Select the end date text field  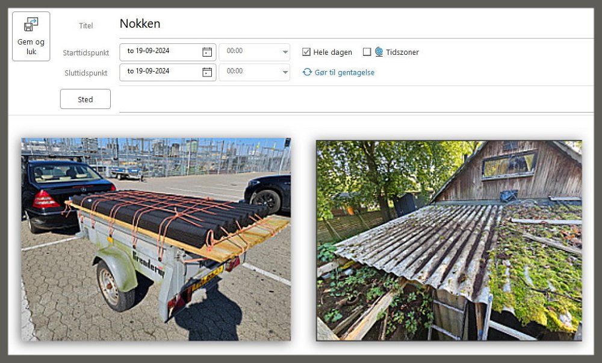point(160,72)
